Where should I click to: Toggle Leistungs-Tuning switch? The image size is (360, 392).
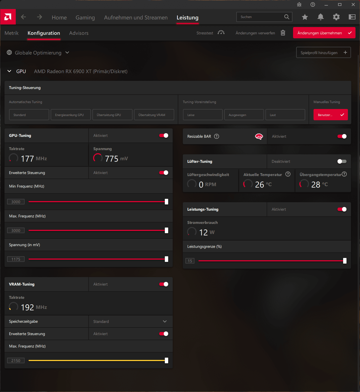[342, 209]
